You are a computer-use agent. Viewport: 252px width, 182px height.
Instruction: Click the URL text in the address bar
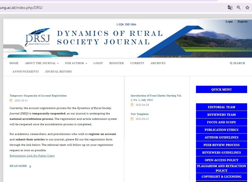tap(21, 8)
